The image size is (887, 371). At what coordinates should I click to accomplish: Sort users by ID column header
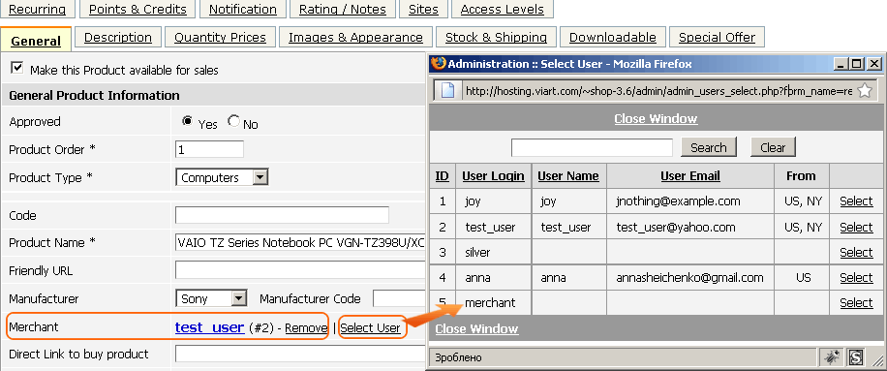pyautogui.click(x=443, y=176)
